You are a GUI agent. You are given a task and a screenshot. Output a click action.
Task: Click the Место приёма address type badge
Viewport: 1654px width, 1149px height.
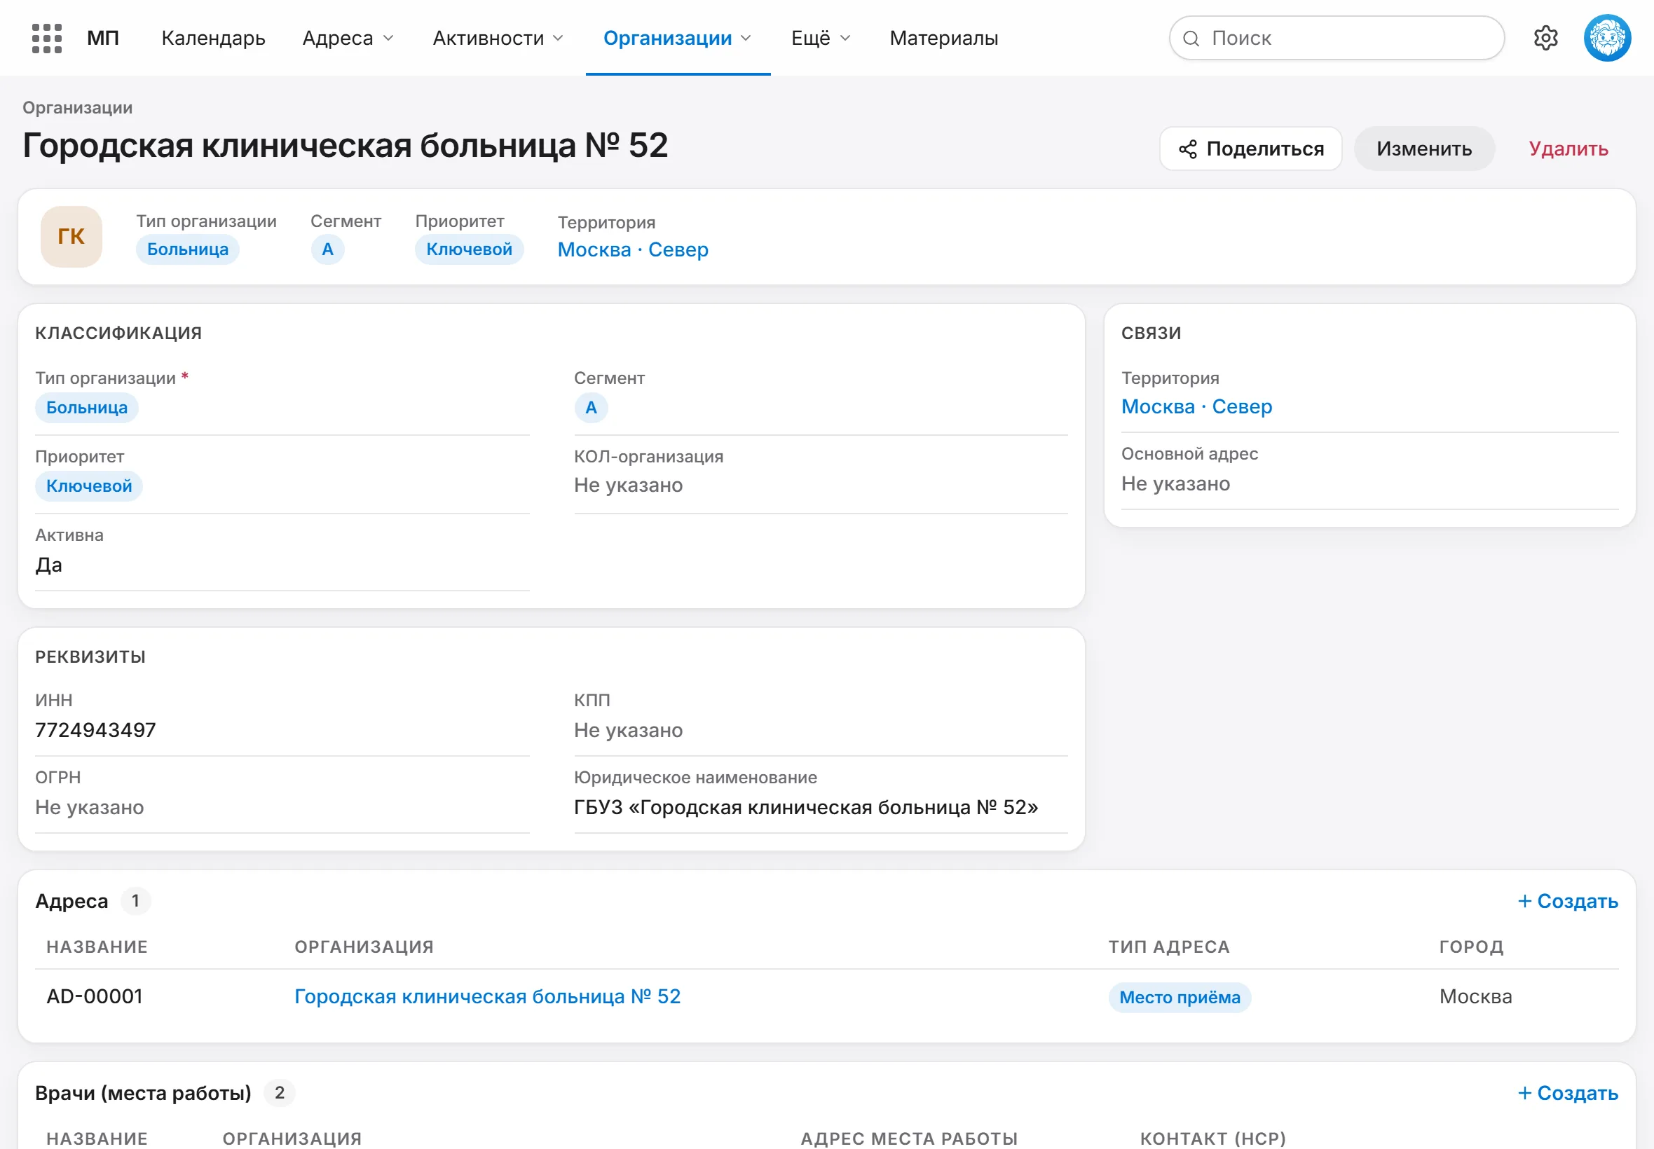tap(1180, 998)
